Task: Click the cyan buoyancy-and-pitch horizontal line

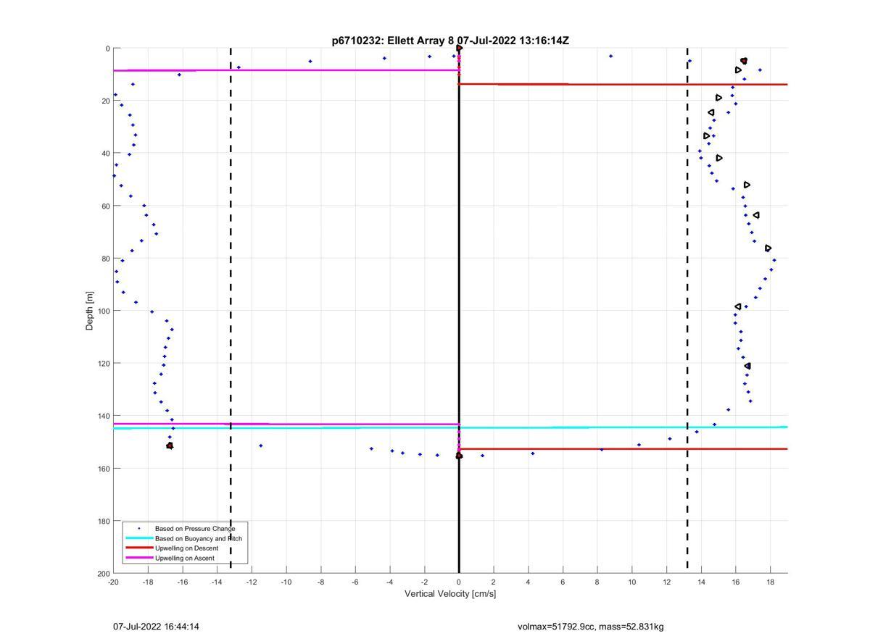Action: coord(450,427)
